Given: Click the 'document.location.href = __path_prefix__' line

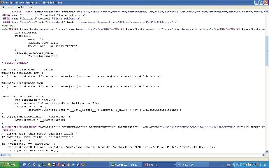Looking at the screenshot, I should pos(104,110).
